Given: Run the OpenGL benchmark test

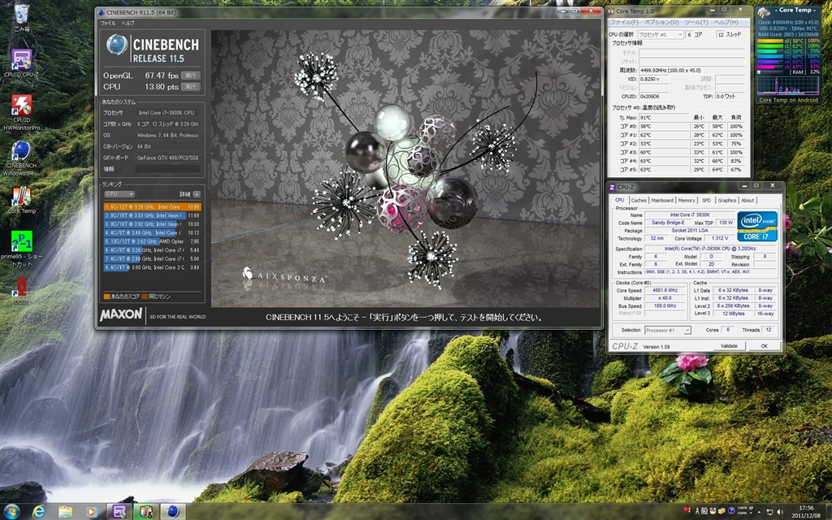Looking at the screenshot, I should click(190, 75).
